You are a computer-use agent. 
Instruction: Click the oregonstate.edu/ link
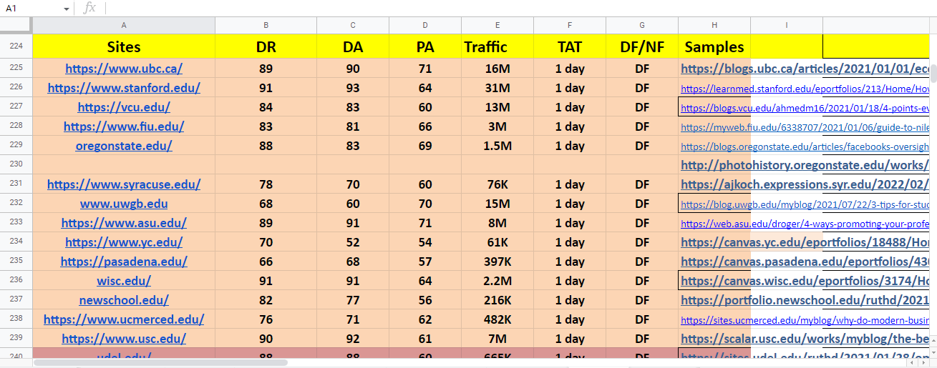pyautogui.click(x=124, y=146)
